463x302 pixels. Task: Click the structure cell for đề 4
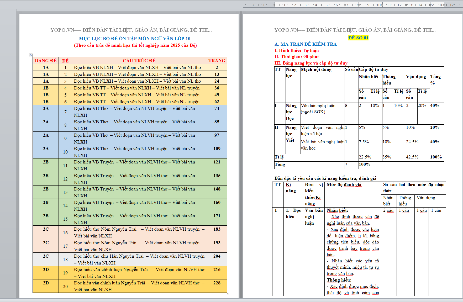pyautogui.click(x=139, y=88)
